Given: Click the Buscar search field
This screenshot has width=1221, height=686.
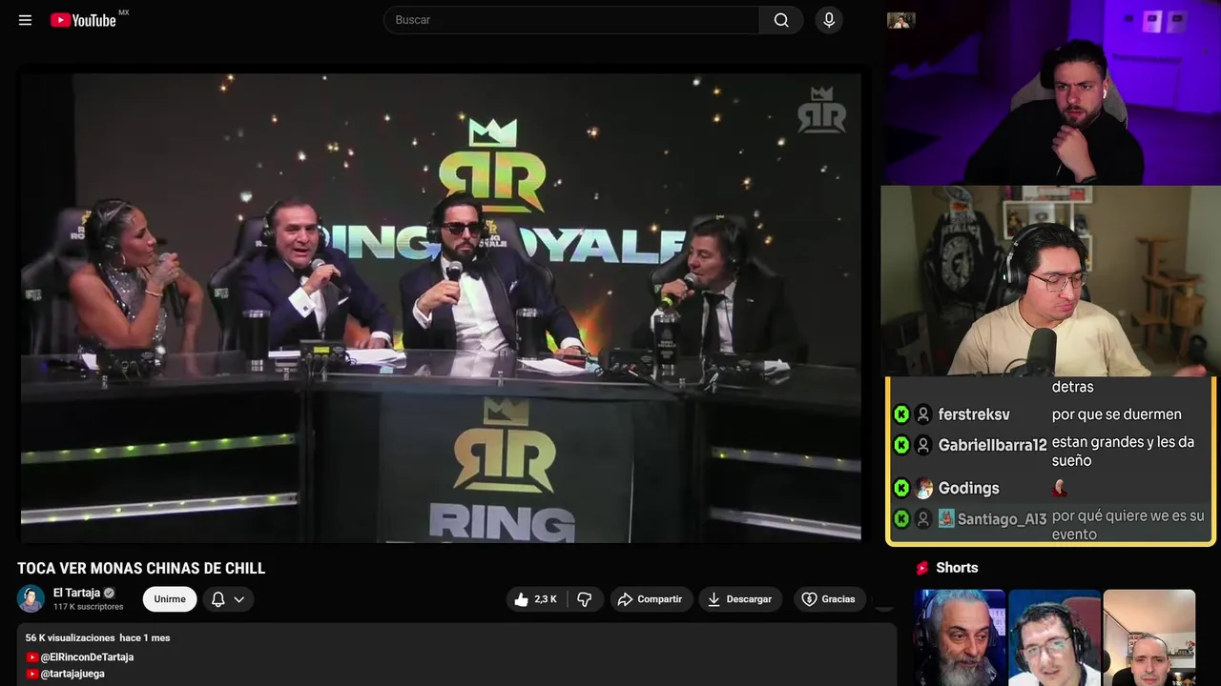Looking at the screenshot, I should [x=570, y=20].
